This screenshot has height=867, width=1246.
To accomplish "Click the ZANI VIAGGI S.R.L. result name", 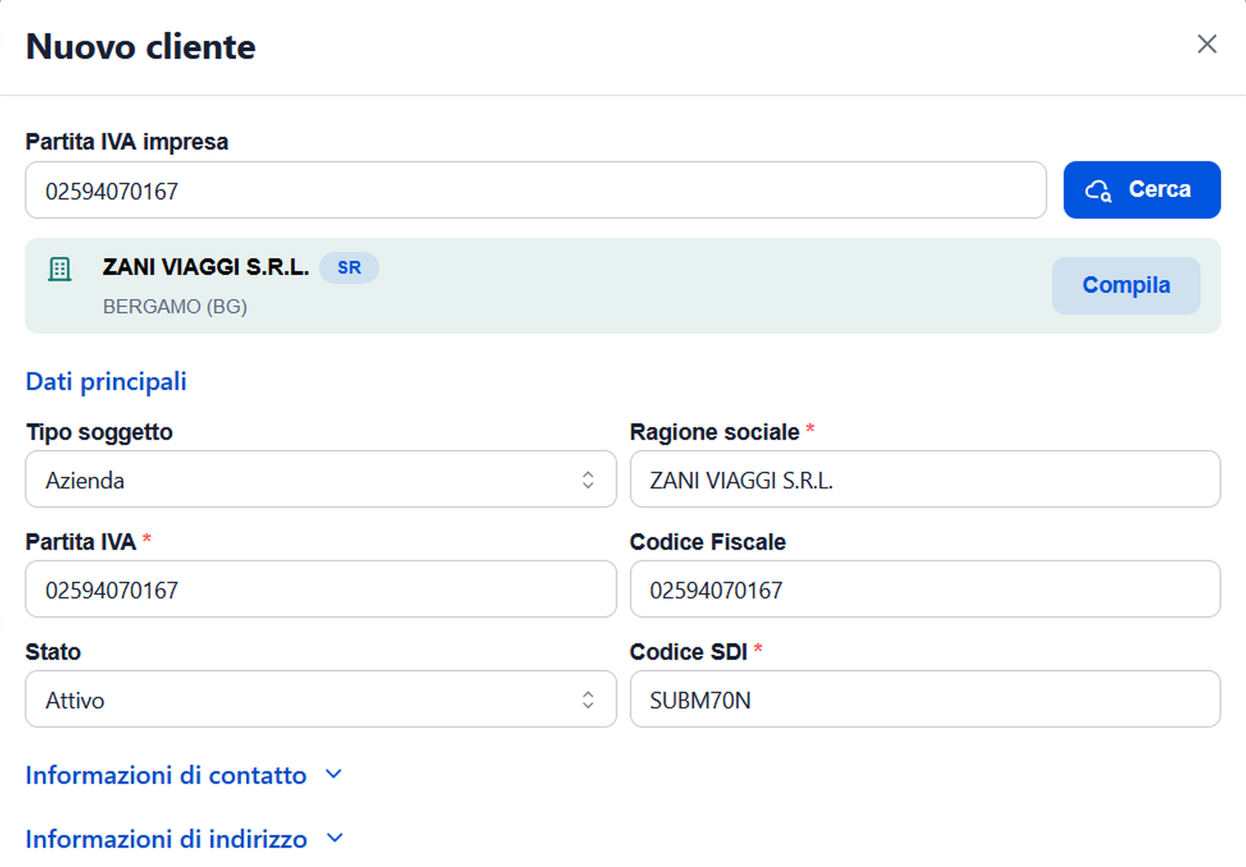I will tap(206, 267).
